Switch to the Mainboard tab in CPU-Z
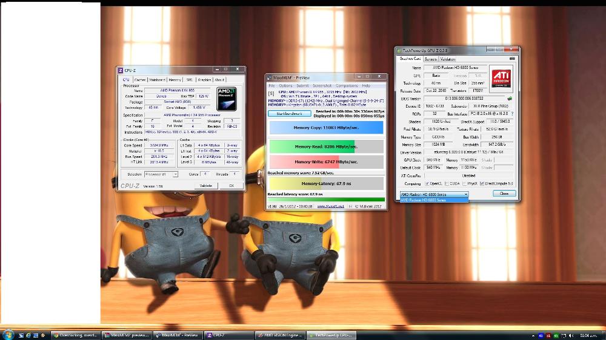The width and height of the screenshot is (606, 340). [157, 80]
